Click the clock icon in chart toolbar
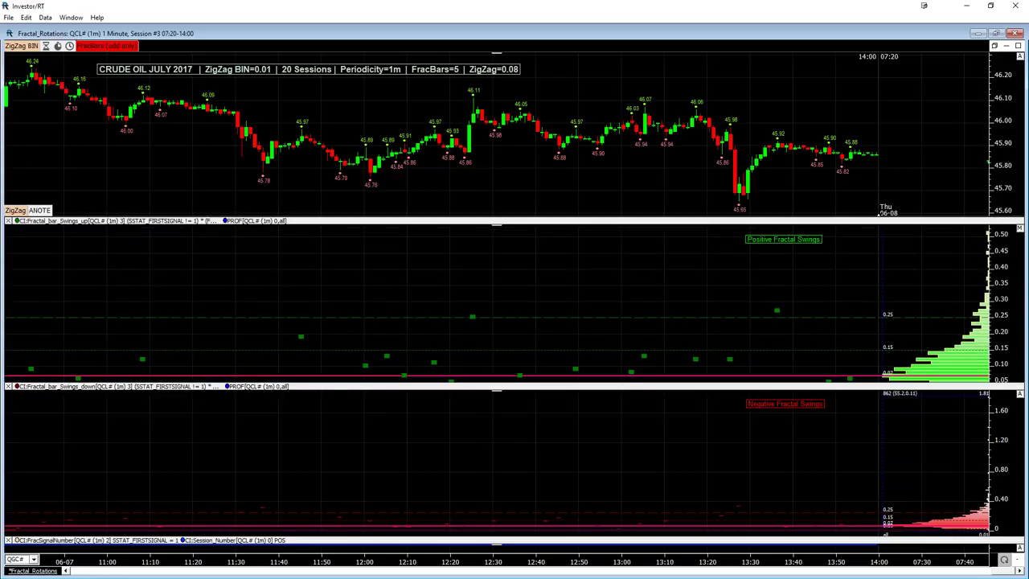This screenshot has width=1029, height=579. click(70, 46)
